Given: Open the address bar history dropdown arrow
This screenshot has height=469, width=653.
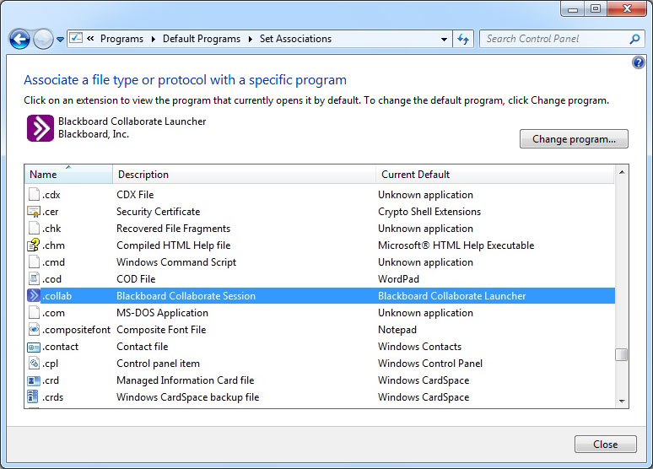Looking at the screenshot, I should (x=444, y=39).
